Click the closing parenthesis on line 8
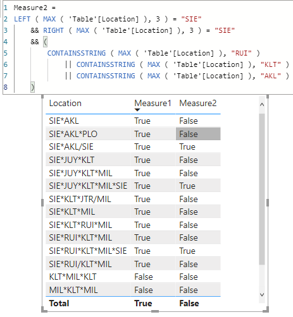Viewport: 293px width, 317px height. click(32, 87)
